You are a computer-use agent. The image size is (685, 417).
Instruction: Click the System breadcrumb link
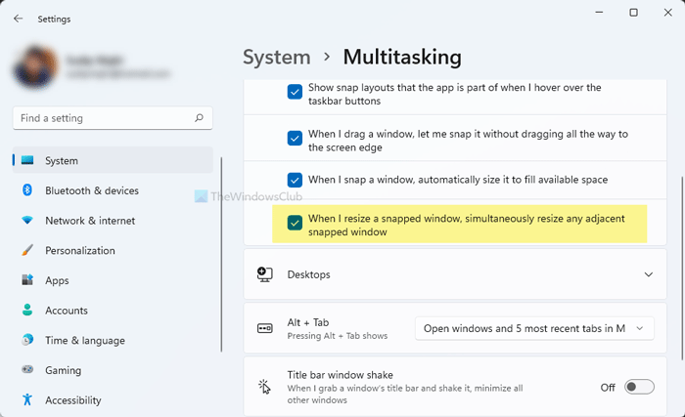tap(277, 58)
